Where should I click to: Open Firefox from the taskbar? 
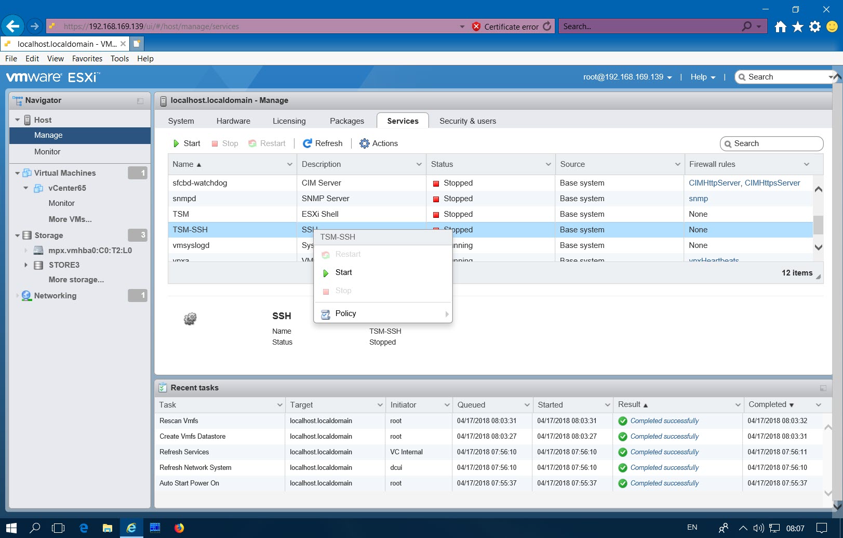point(179,528)
